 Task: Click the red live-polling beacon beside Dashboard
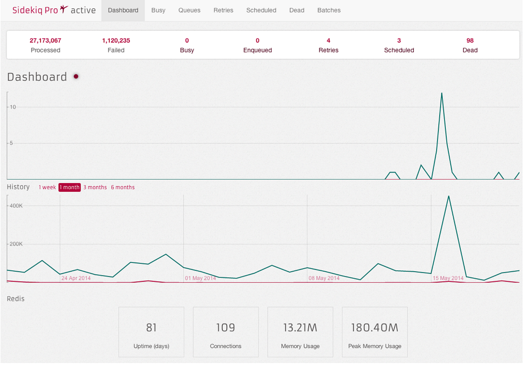(76, 76)
